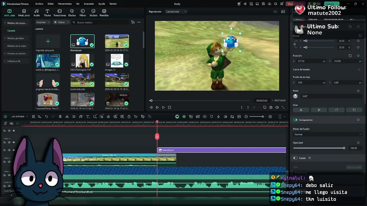Take a snapshot with the camera icon
Screen dimensions: 367x206
coord(271,107)
